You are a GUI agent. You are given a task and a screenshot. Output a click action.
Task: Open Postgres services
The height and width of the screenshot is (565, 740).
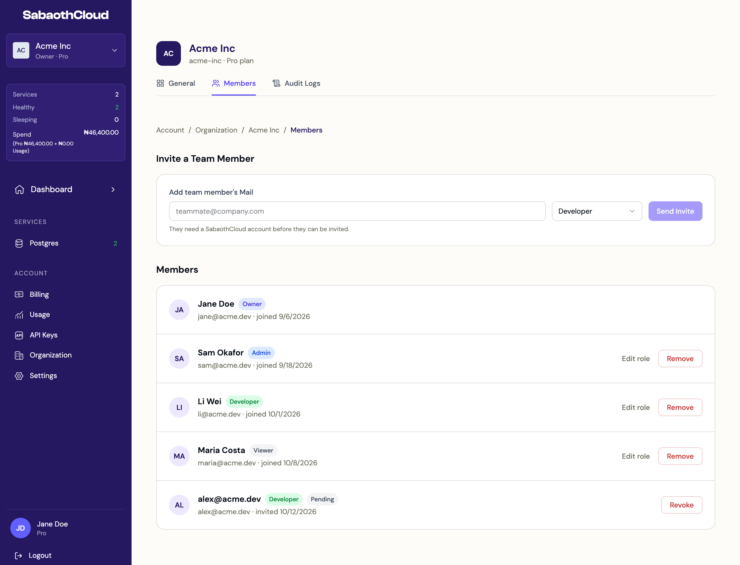[x=66, y=243]
